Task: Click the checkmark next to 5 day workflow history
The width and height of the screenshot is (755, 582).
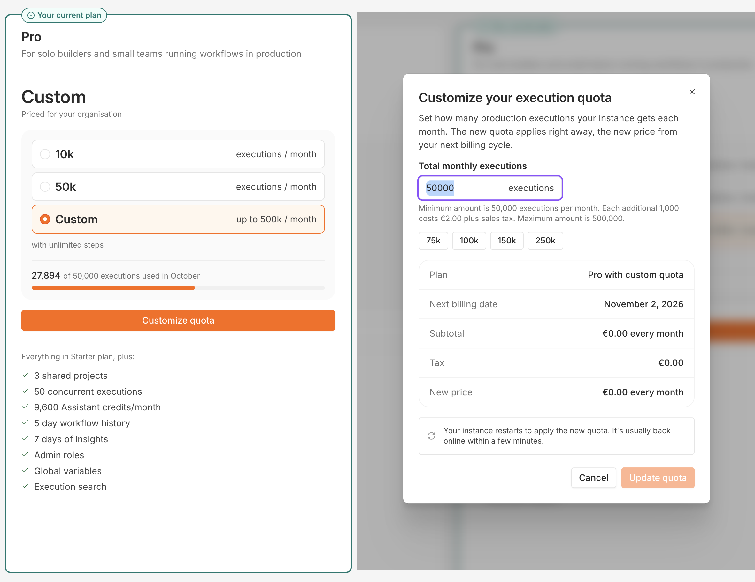Action: tap(25, 423)
